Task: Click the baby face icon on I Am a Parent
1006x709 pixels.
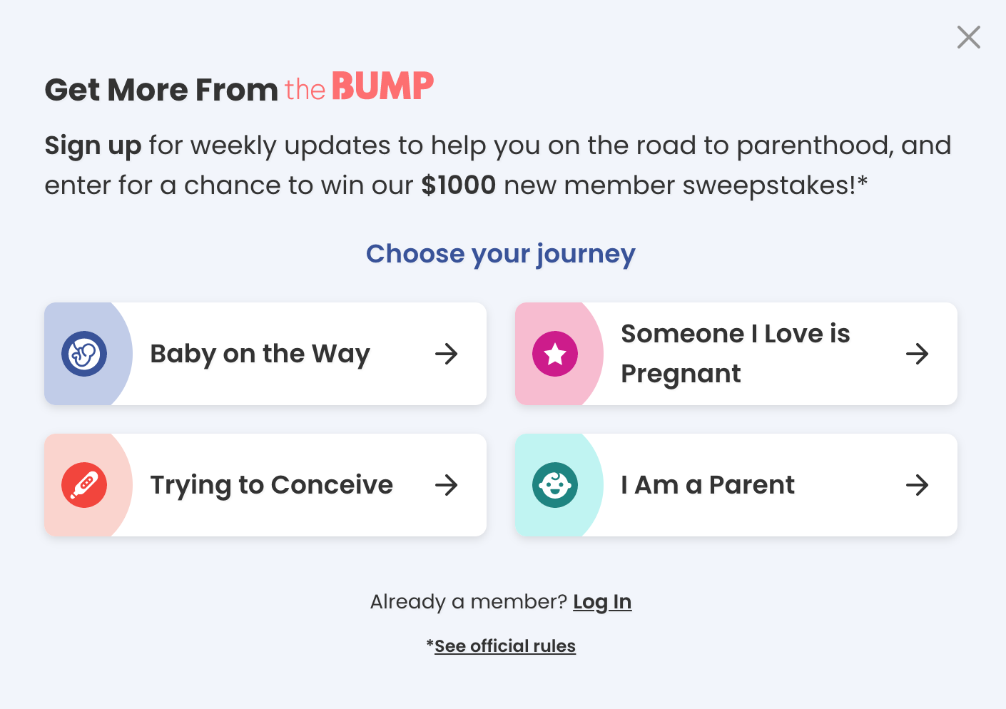Action: 557,485
